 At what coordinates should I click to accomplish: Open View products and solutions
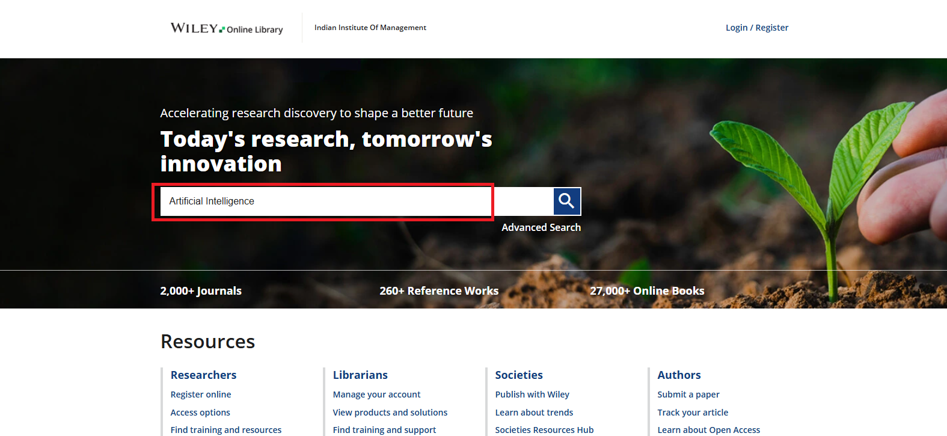[x=390, y=413]
